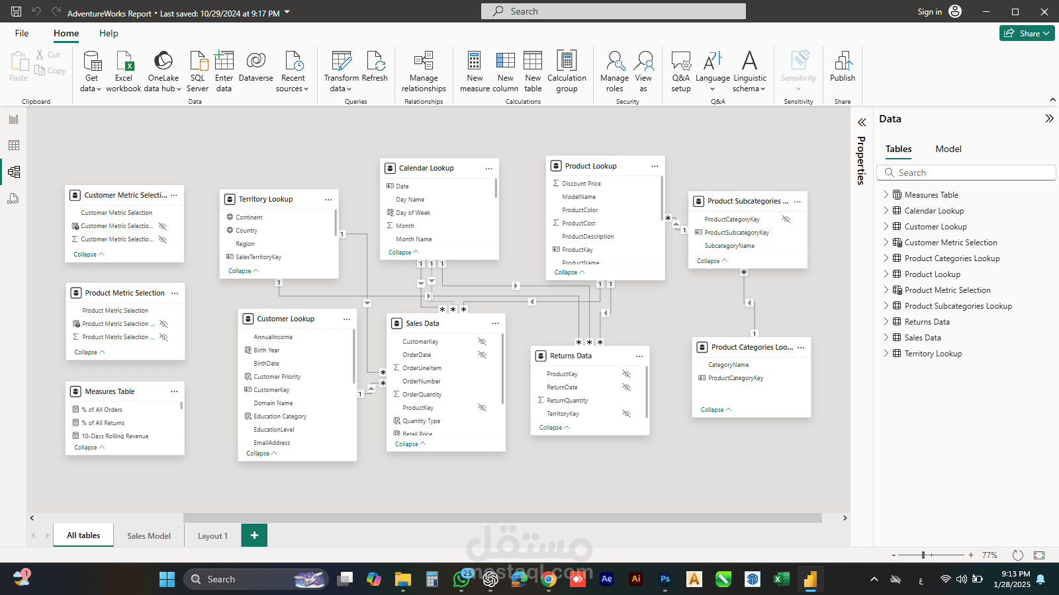Click the Fit to page icon
This screenshot has width=1059, height=595.
(x=1039, y=555)
